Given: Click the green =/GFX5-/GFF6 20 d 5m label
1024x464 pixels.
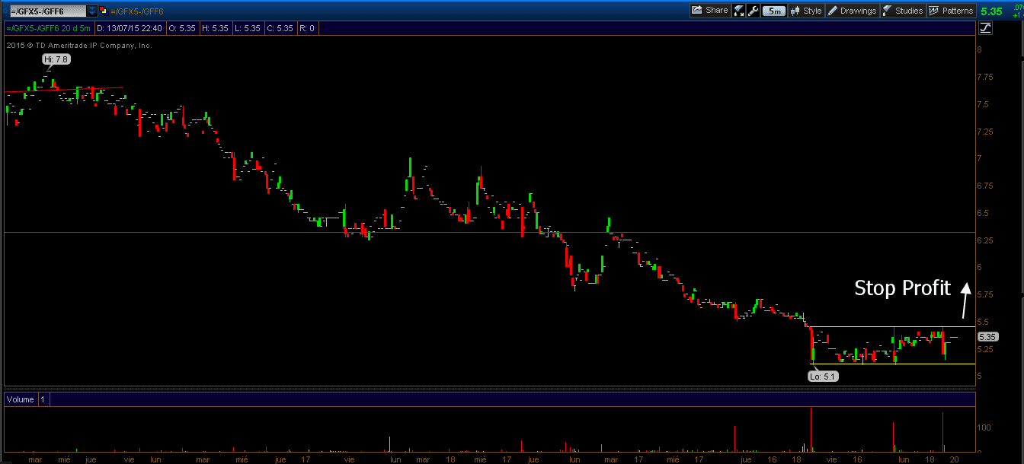Looking at the screenshot, I should [50, 27].
